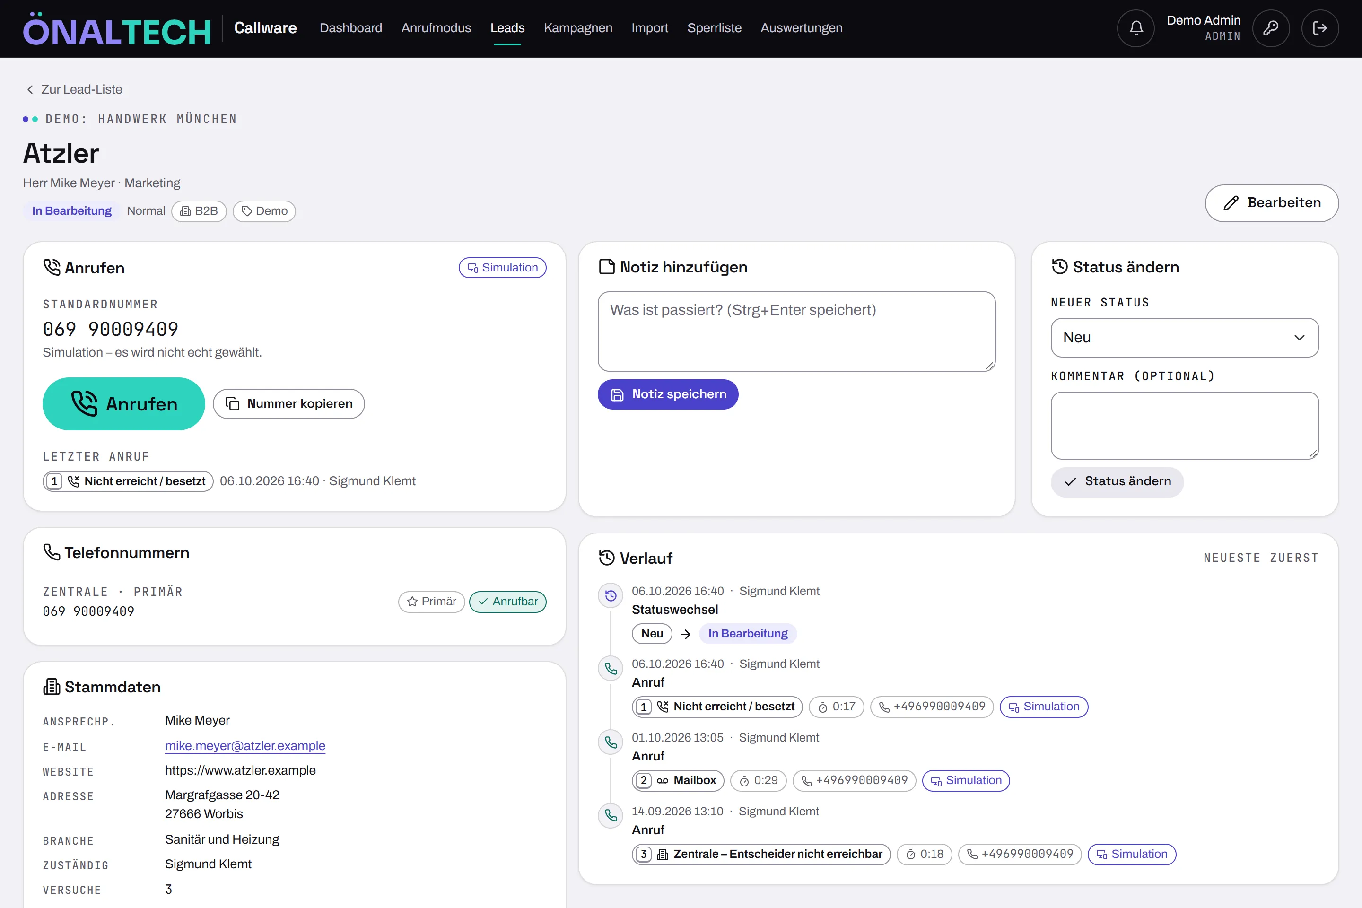Click the Bearbeiten button
The width and height of the screenshot is (1362, 908).
1271,203
